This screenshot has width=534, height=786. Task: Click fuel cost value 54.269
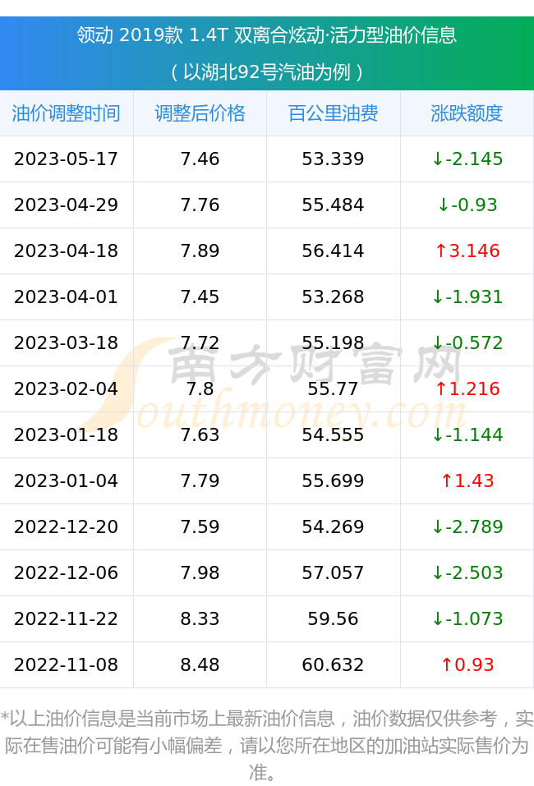(333, 526)
